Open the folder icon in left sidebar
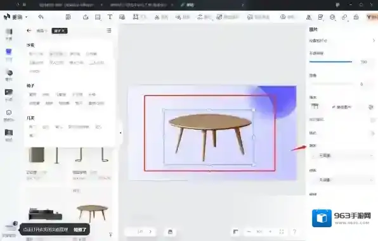The width and height of the screenshot is (378, 241). [x=9, y=132]
